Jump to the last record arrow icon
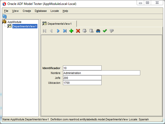 pos(65,31)
